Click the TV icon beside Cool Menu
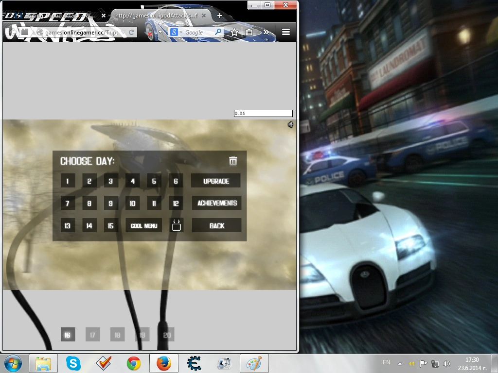 coord(176,225)
